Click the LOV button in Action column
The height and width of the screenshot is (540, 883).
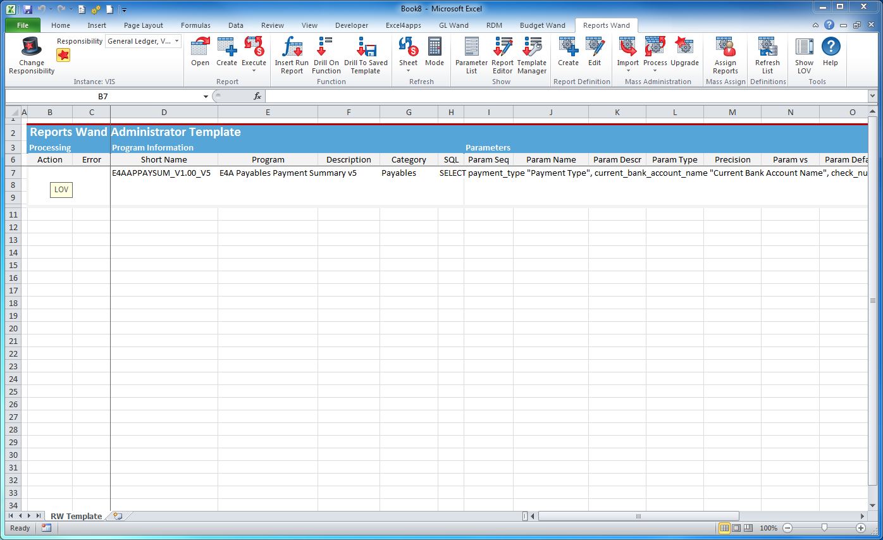[61, 190]
